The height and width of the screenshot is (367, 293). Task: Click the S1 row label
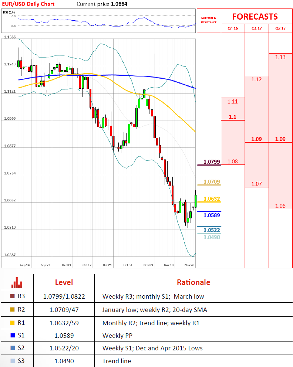[21, 336]
